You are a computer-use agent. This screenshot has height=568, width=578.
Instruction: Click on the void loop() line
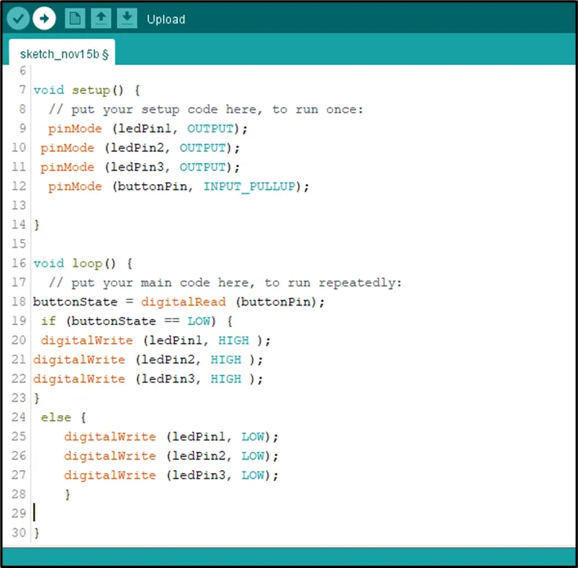pos(83,263)
